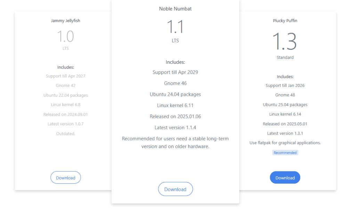Click the large 1.0 version number
The height and width of the screenshot is (209, 356).
[x=66, y=36]
